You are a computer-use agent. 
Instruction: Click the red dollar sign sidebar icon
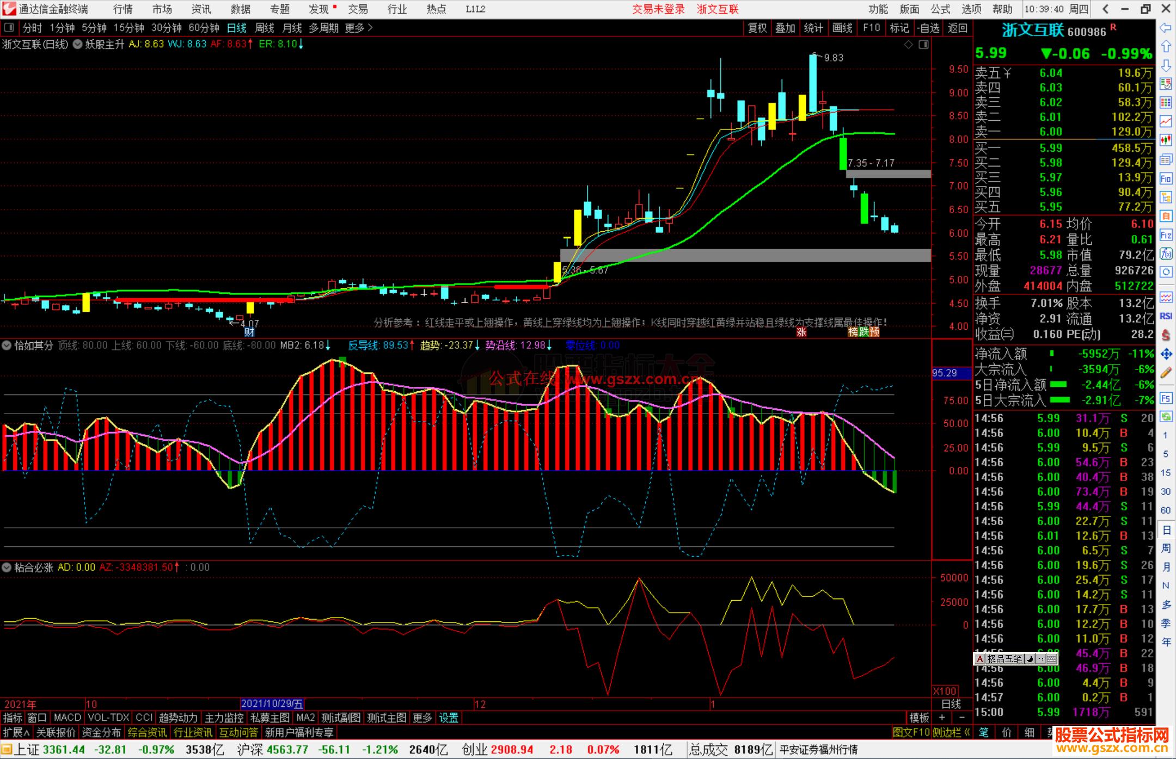(1166, 335)
